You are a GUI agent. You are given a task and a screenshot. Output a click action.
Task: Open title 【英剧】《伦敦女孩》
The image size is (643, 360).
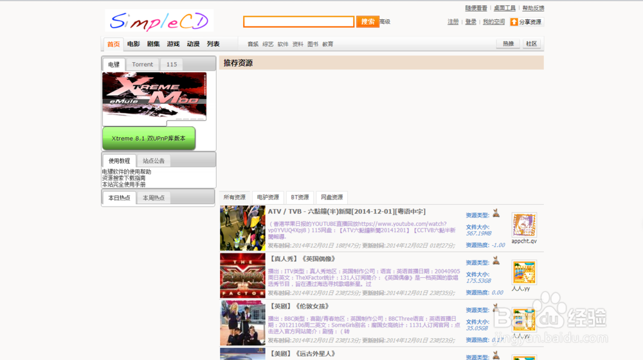coord(299,306)
